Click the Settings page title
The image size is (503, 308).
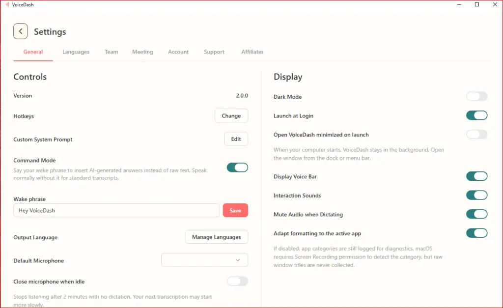(x=50, y=32)
